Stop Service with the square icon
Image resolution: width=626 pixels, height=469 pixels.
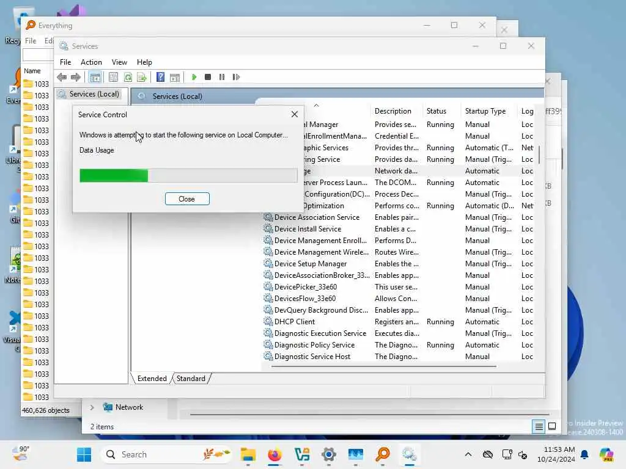click(208, 77)
